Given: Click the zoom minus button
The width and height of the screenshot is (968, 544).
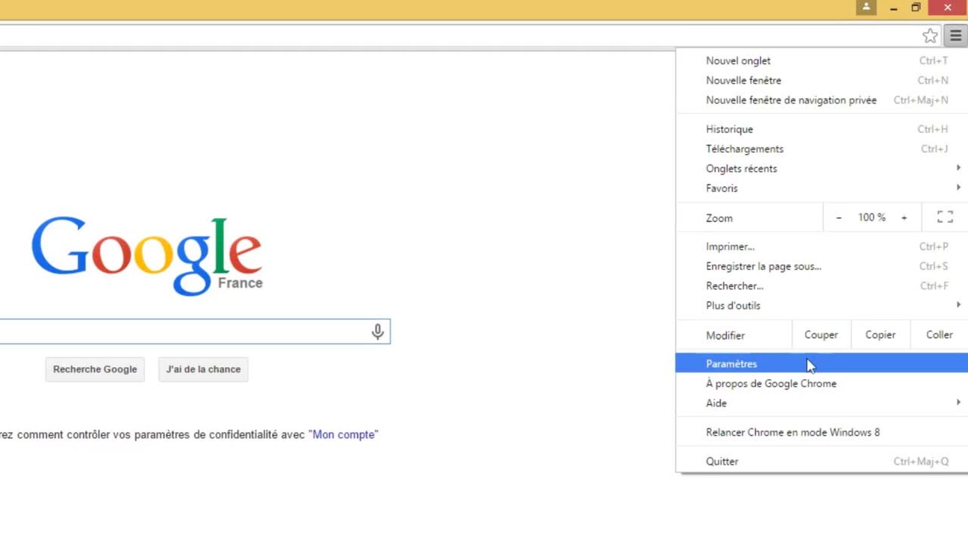Looking at the screenshot, I should coord(839,218).
